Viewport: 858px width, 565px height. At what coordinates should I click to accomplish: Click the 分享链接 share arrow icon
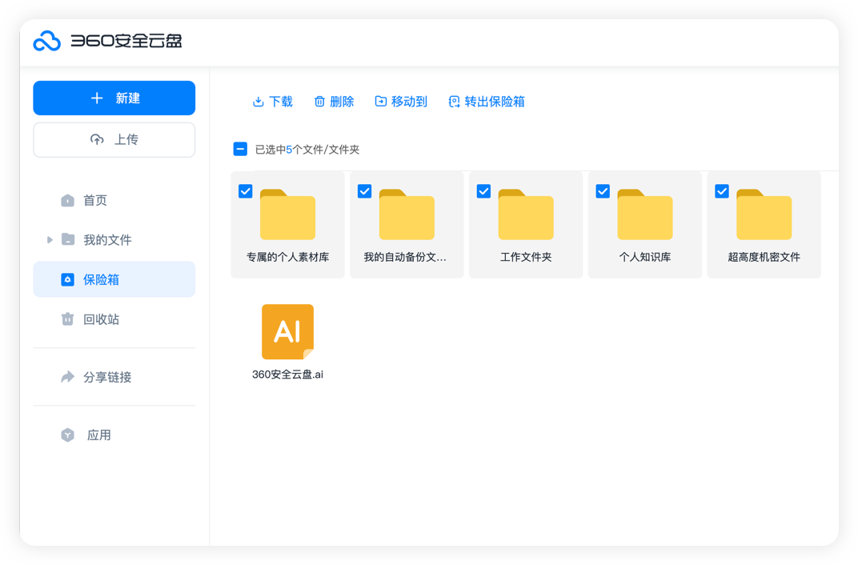click(68, 377)
